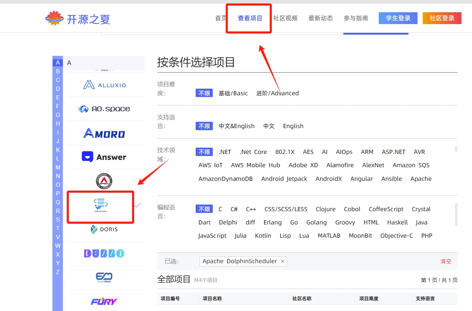Filter by Angular technology
The image size is (472, 311).
(362, 179)
